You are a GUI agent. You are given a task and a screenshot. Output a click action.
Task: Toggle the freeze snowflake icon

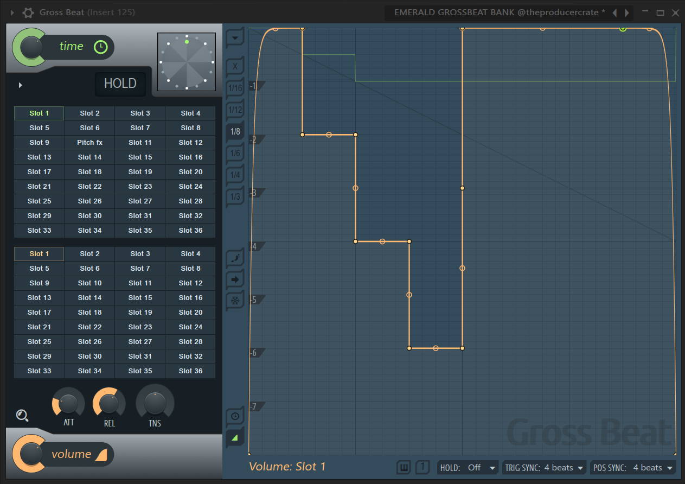(235, 301)
